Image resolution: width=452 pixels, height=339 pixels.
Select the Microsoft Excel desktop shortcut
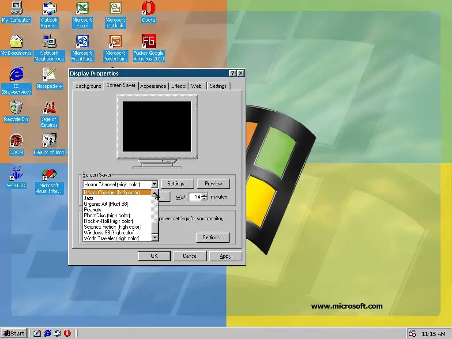(x=82, y=15)
